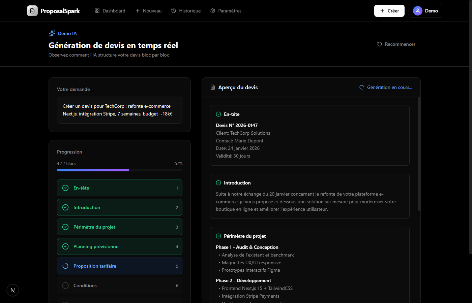This screenshot has height=303, width=472.
Task: Click the Demo user avatar icon
Action: 417,11
